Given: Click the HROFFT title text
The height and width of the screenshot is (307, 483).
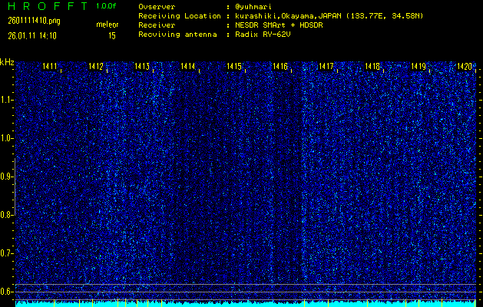Looking at the screenshot, I should pyautogui.click(x=45, y=6).
